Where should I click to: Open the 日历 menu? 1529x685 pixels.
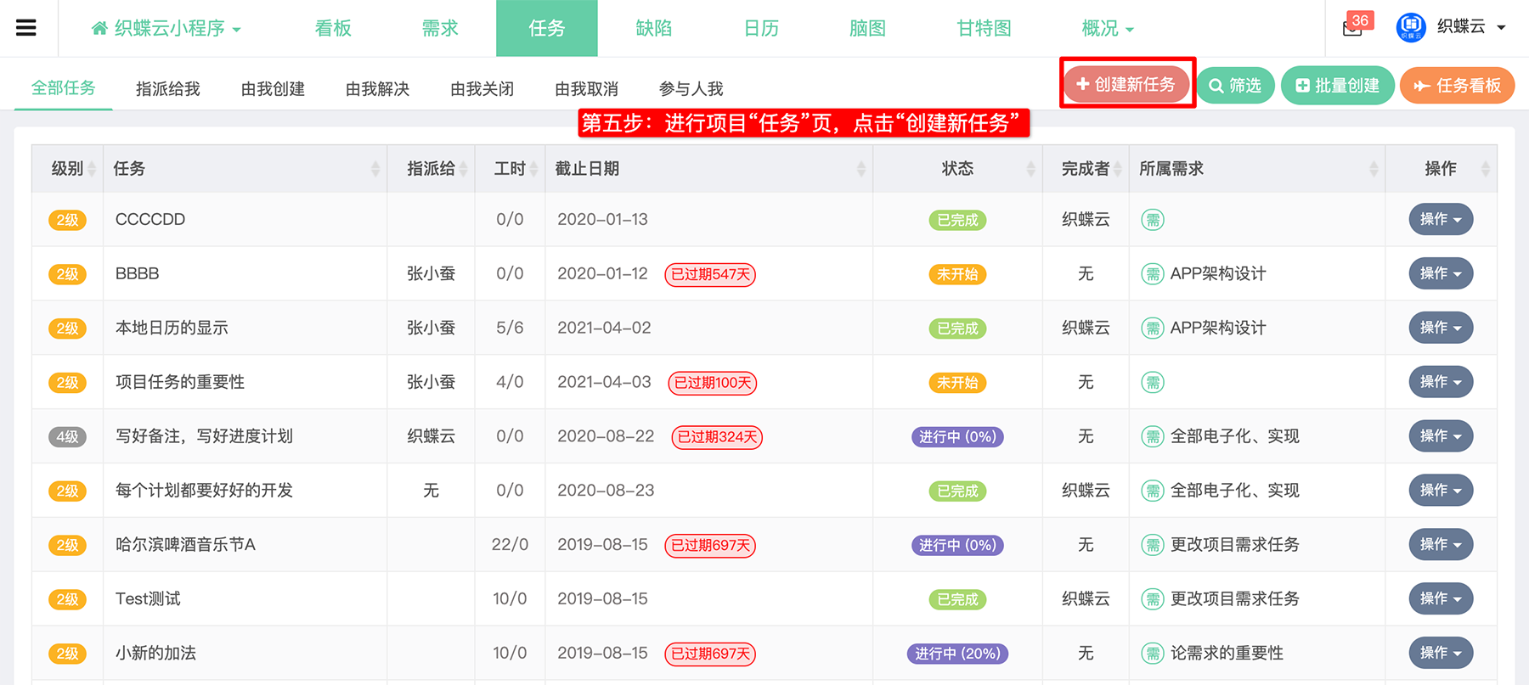coord(761,28)
